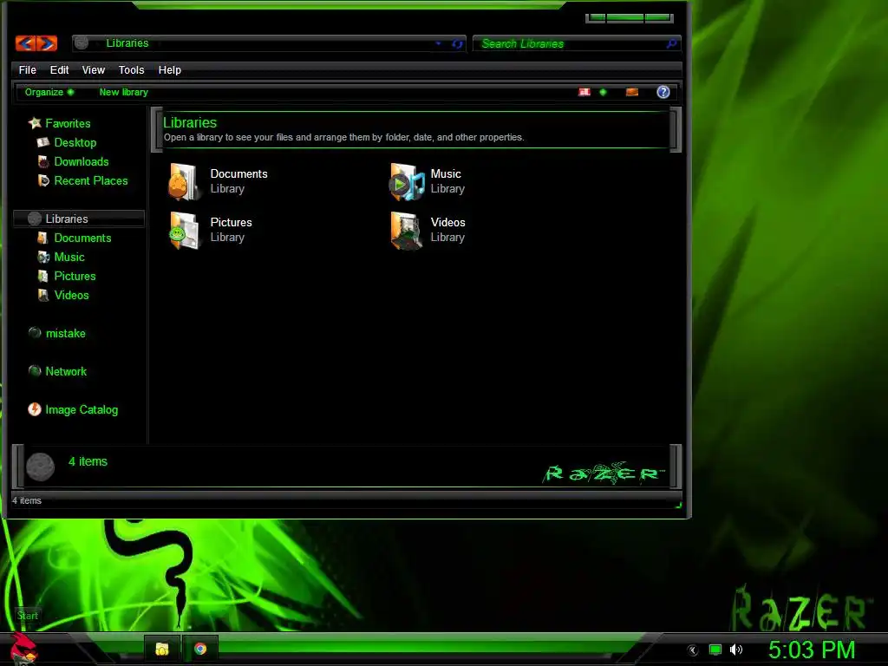
Task: Go back with the orange back arrow
Action: click(x=25, y=43)
